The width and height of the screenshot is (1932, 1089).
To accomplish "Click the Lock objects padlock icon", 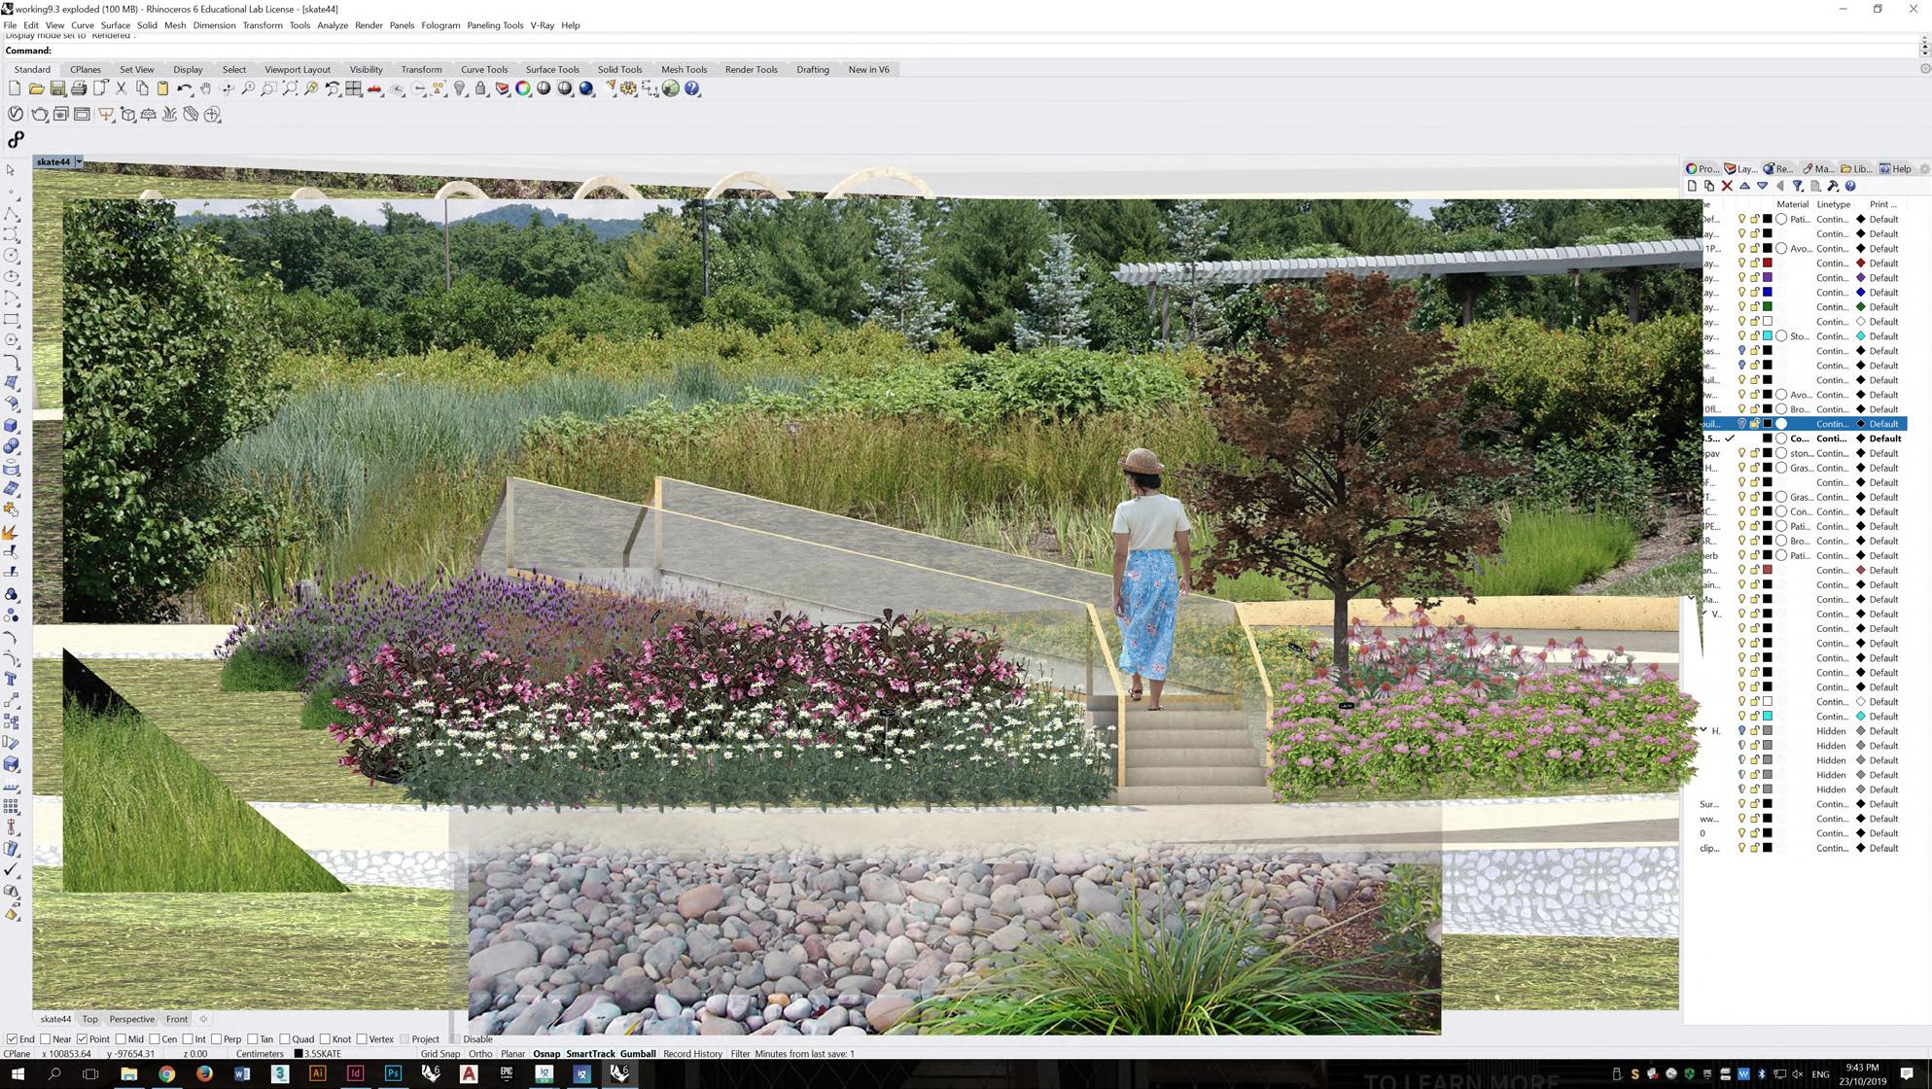I will tap(480, 88).
